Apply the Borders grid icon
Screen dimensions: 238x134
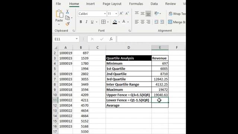[x=103, y=22]
